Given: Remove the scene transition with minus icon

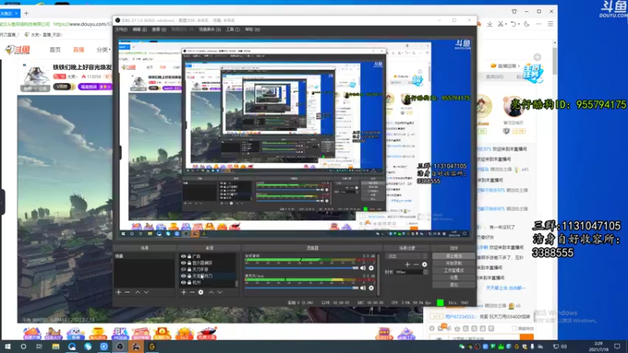Looking at the screenshot, I should (x=416, y=264).
